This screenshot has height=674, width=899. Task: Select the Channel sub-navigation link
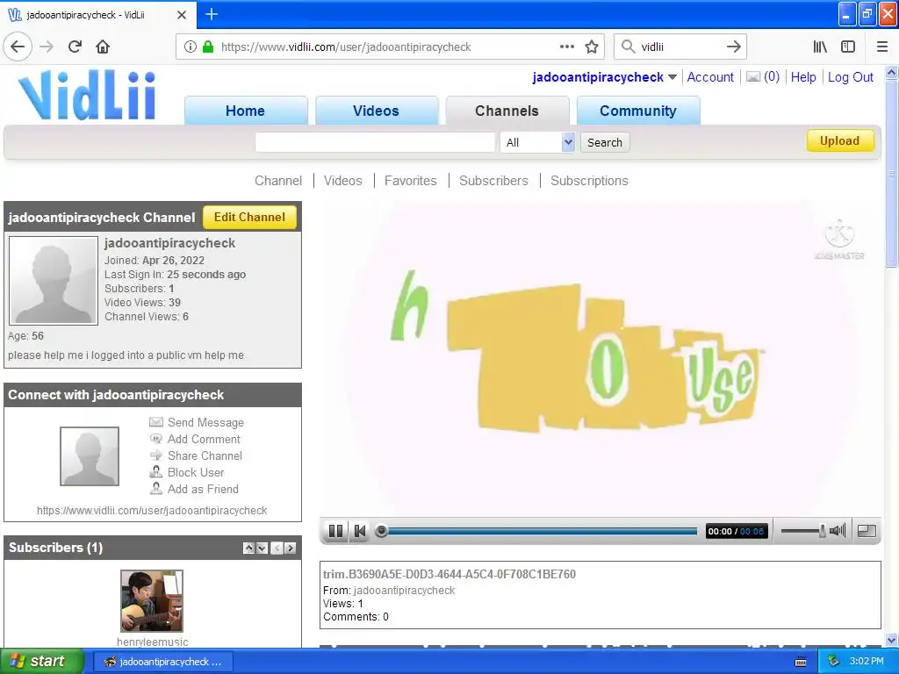(x=278, y=181)
